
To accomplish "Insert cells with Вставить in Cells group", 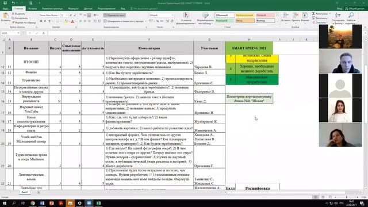I will (286, 17).
